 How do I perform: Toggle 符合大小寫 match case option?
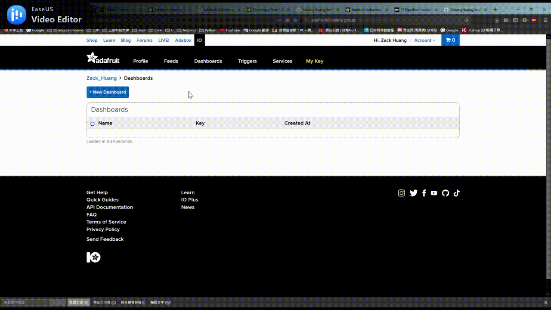pos(105,303)
